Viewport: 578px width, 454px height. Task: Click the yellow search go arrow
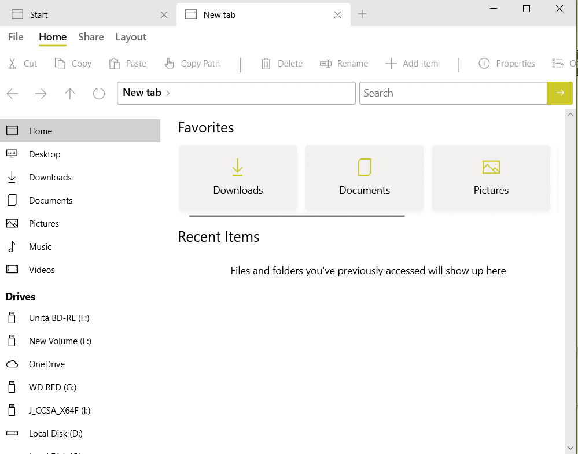point(560,93)
